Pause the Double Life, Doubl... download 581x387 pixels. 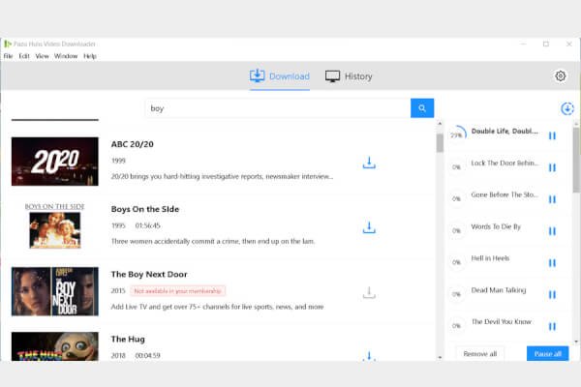click(x=552, y=135)
